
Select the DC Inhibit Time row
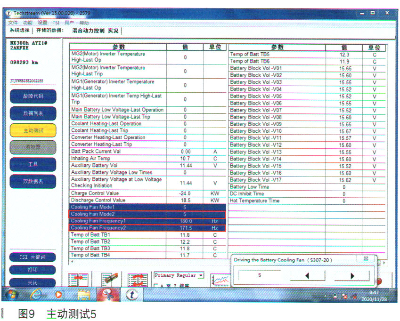tap(307, 193)
